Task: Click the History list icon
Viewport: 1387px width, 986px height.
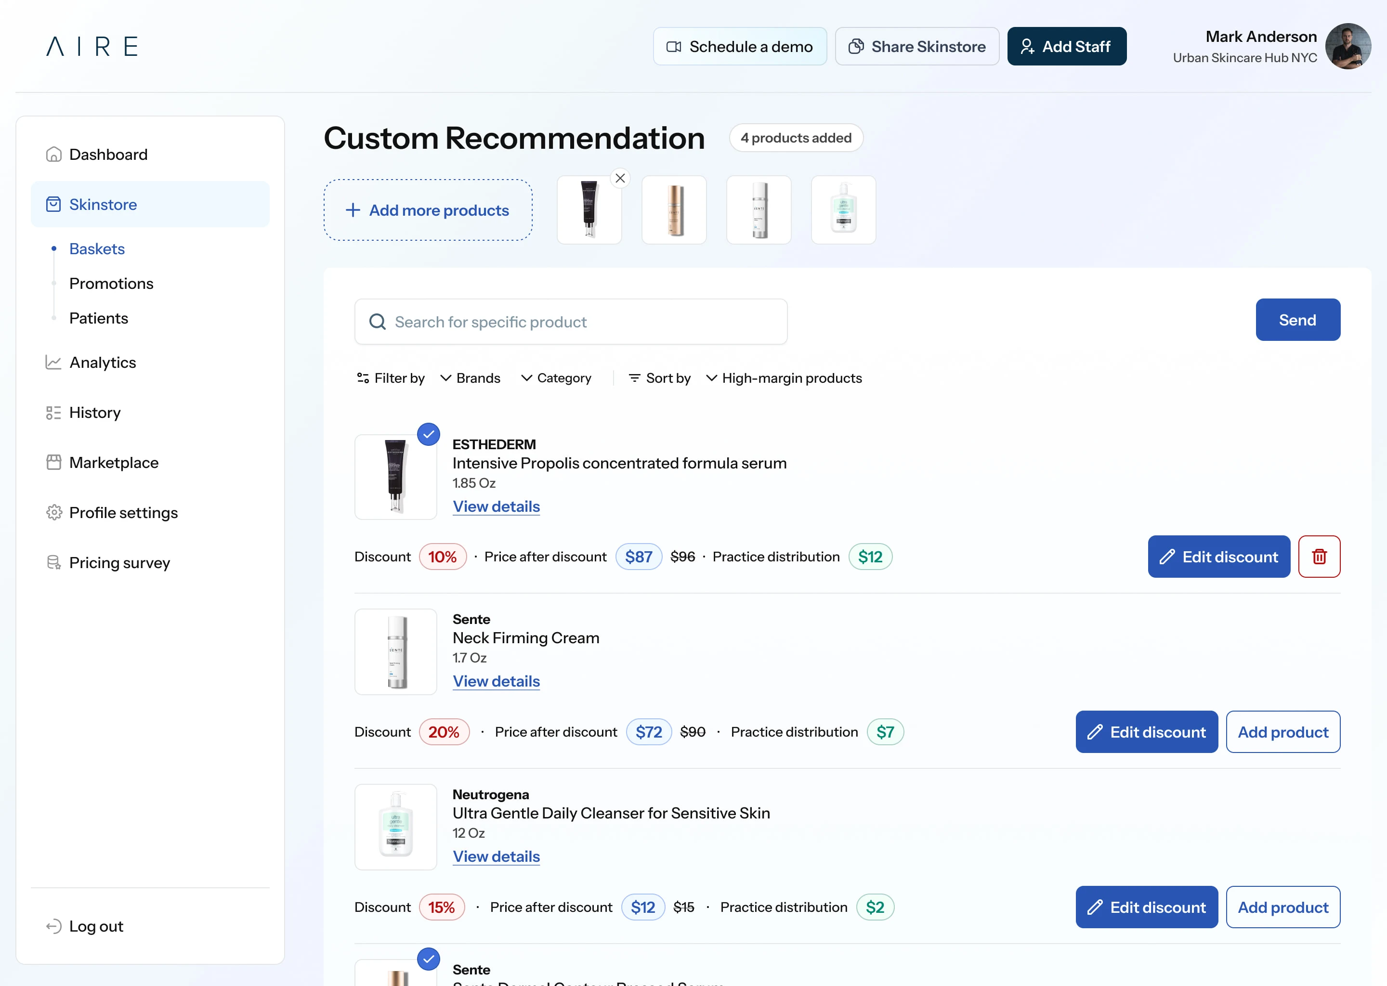Action: coord(53,413)
